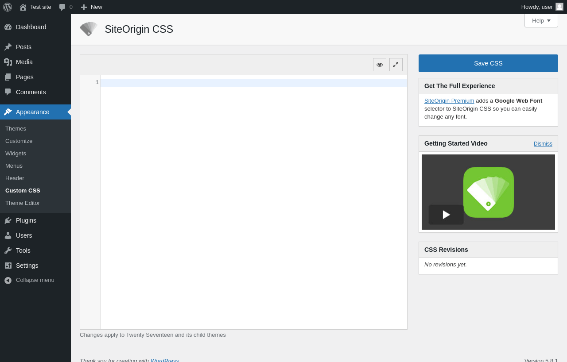Image resolution: width=567 pixels, height=362 pixels.
Task: Open the New content dropdown
Action: (91, 7)
